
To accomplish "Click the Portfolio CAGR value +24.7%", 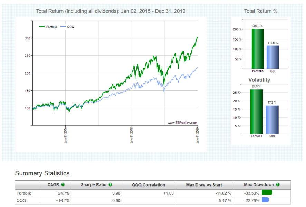I will click(55, 193).
